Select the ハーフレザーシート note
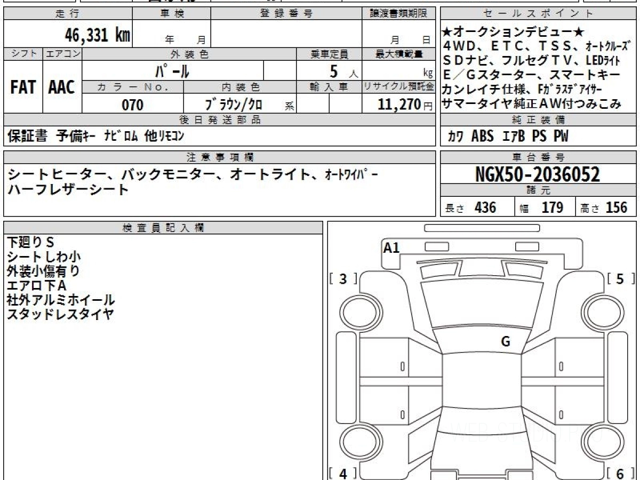Image resolution: width=640 pixels, height=480 pixels. pyautogui.click(x=68, y=189)
